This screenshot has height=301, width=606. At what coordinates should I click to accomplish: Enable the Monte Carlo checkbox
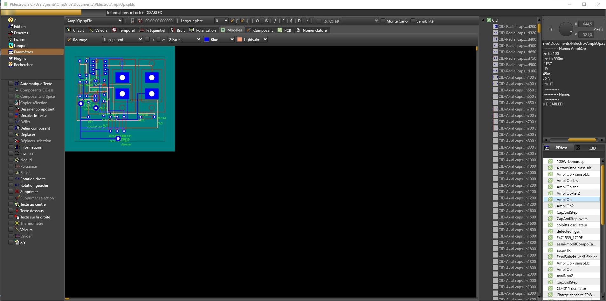coord(383,21)
